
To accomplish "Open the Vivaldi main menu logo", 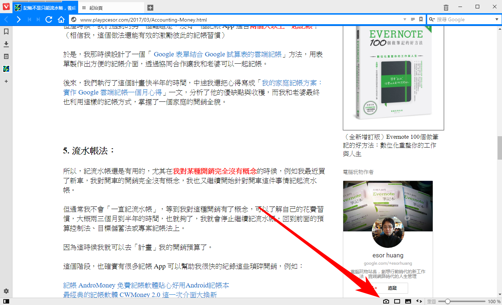I will pyautogui.click(x=6, y=7).
